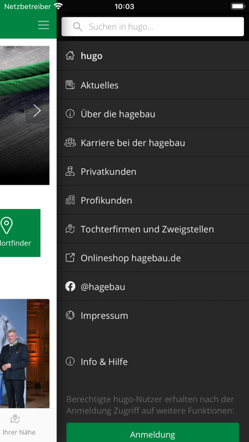Open the news photo of man in suit

click(x=25, y=354)
